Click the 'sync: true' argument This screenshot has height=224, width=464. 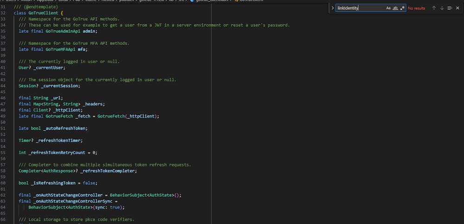click(108, 207)
